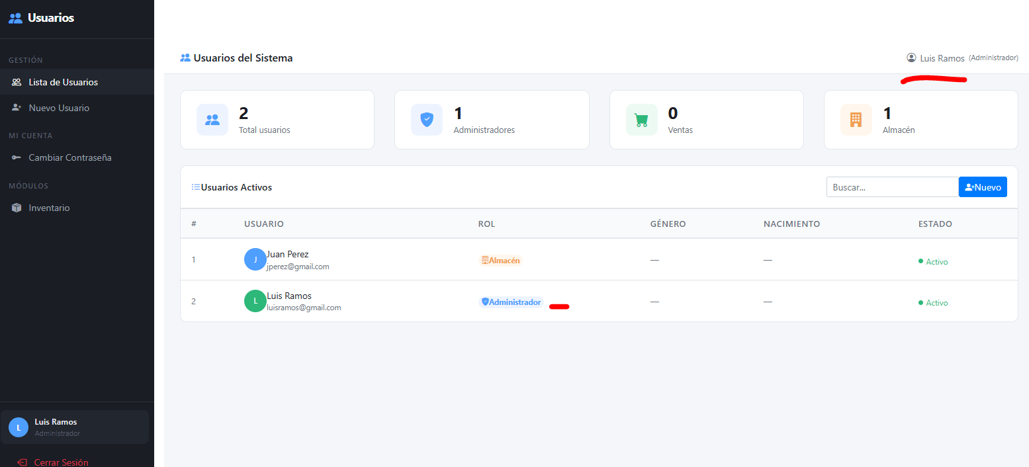This screenshot has height=467, width=1029.
Task: Click the Administrador role badge
Action: 511,302
